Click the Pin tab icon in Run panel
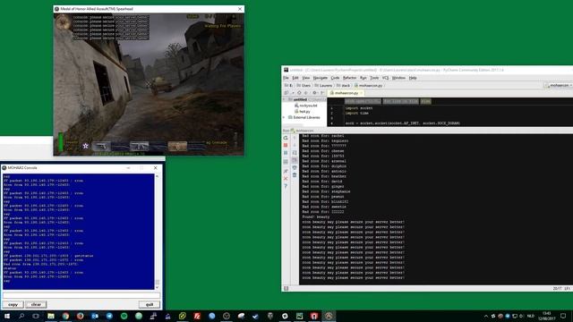Screen dimensions: 573x322 286,171
